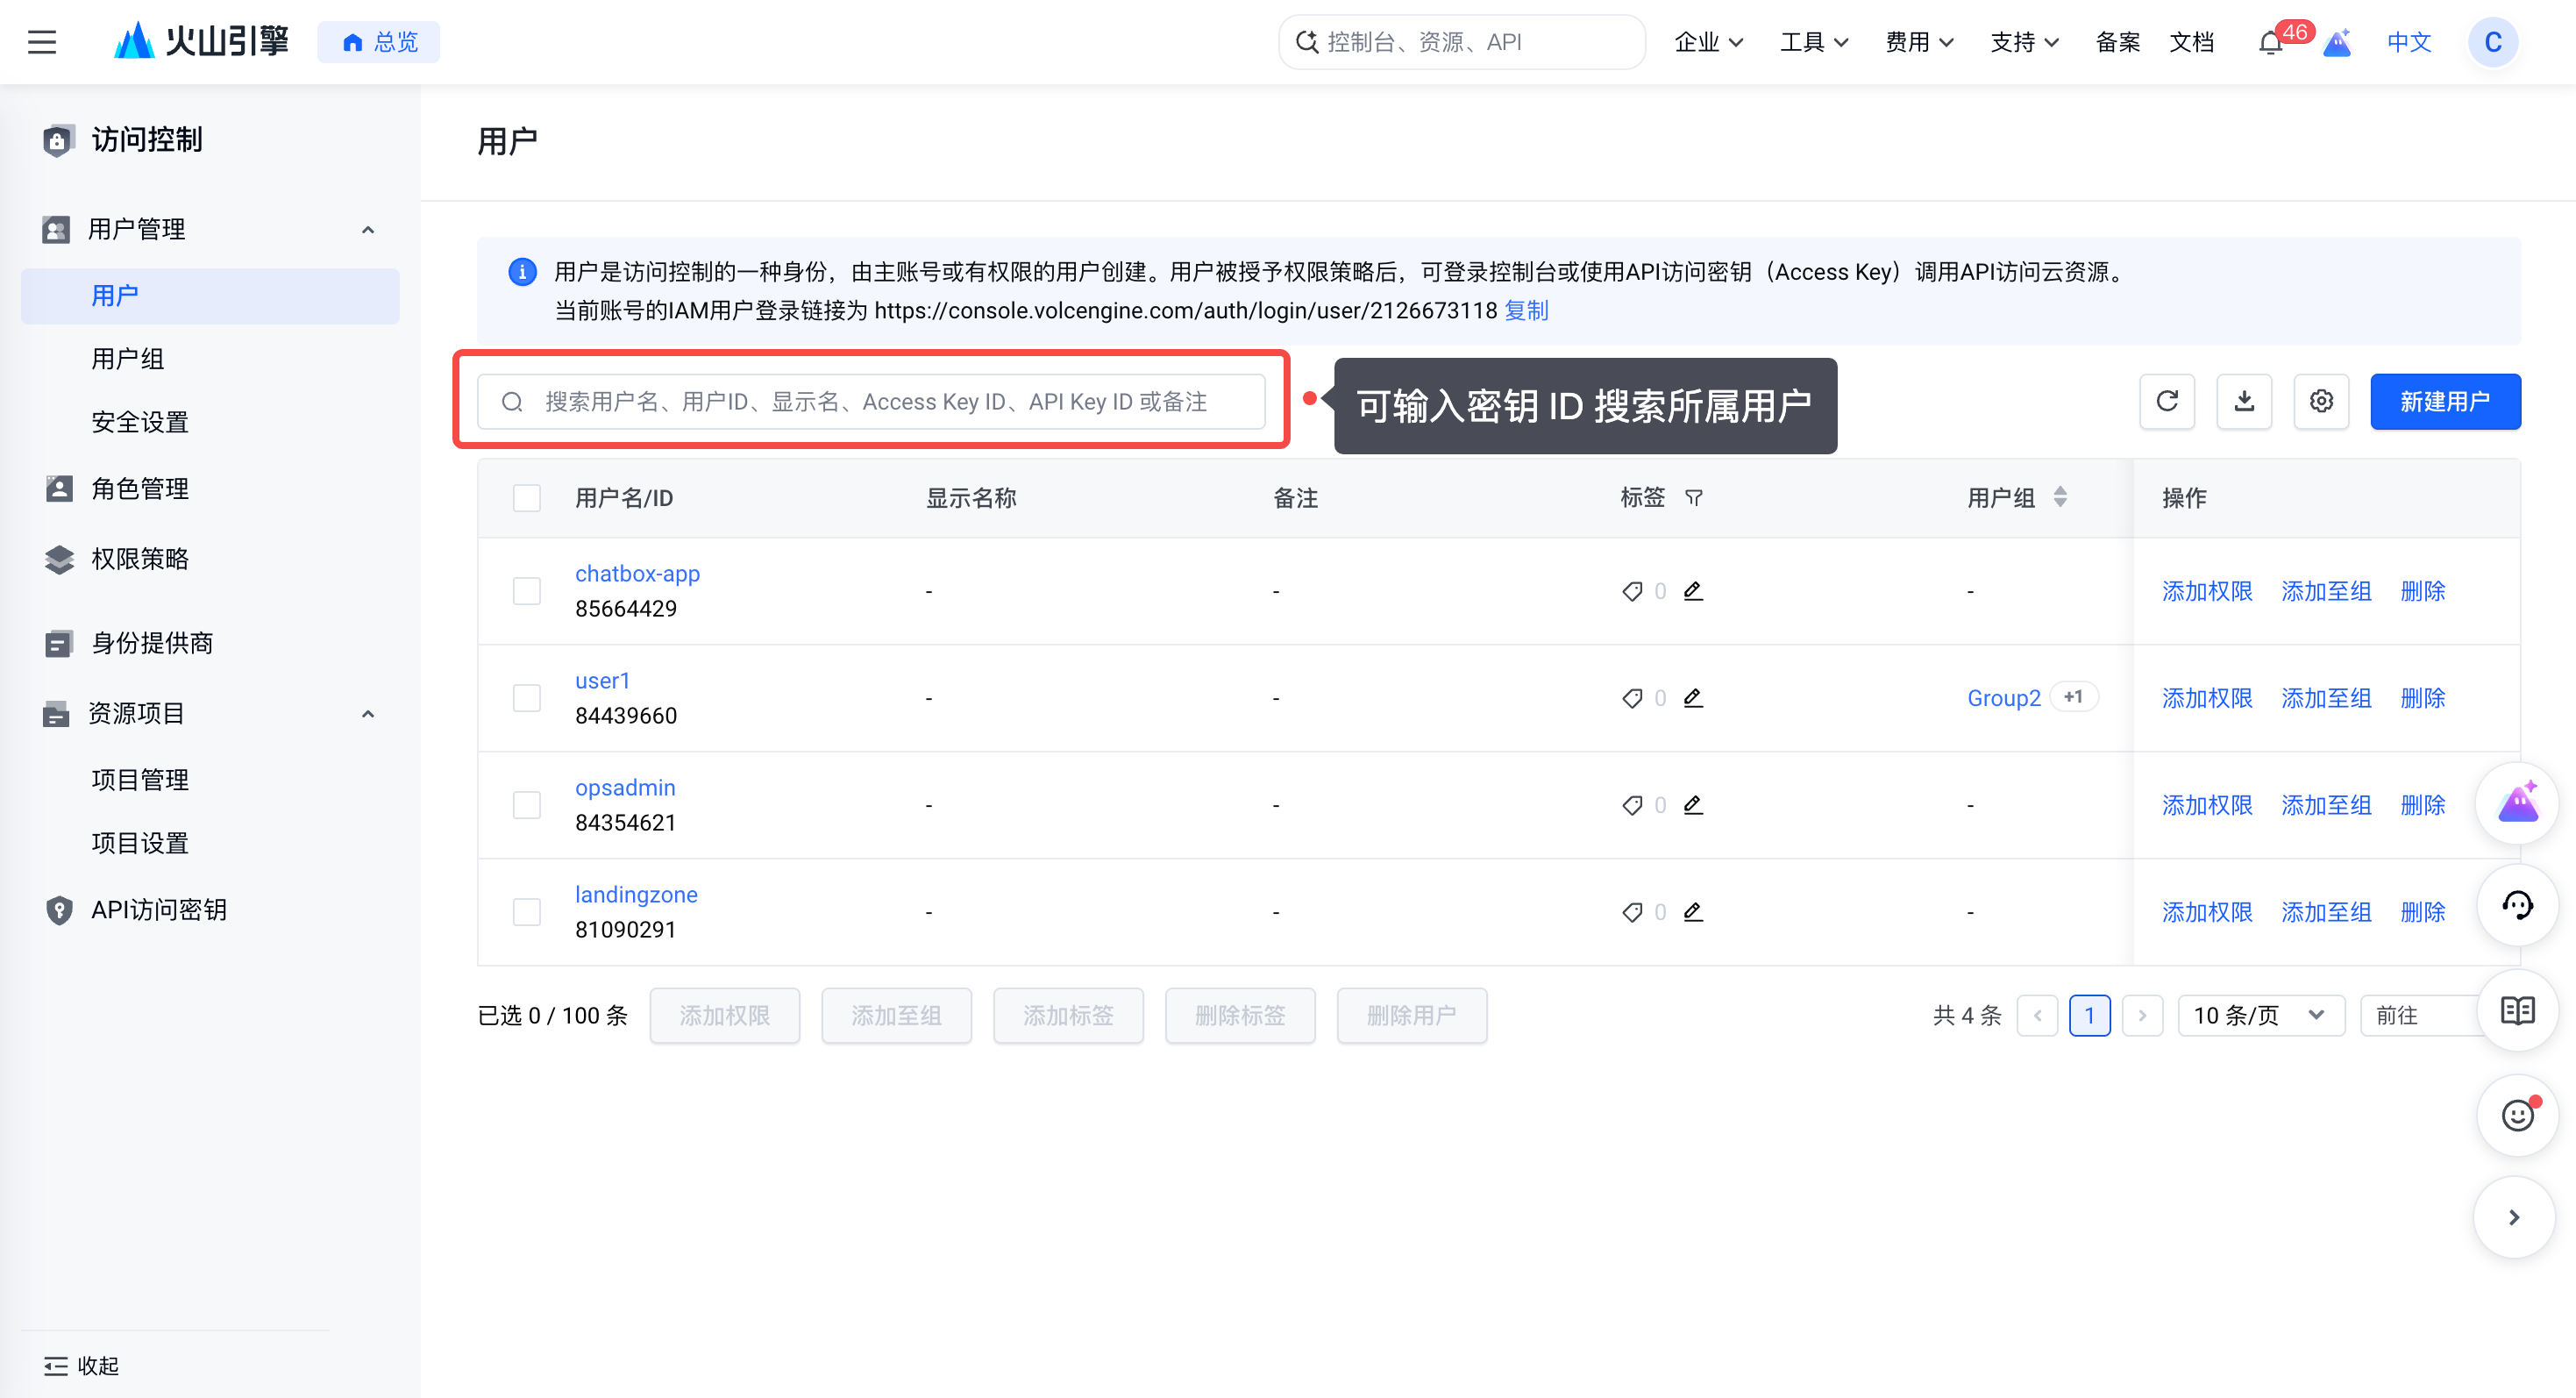This screenshot has width=2576, height=1398.
Task: Collapse the 资源项目 sidebar section
Action: click(x=368, y=714)
